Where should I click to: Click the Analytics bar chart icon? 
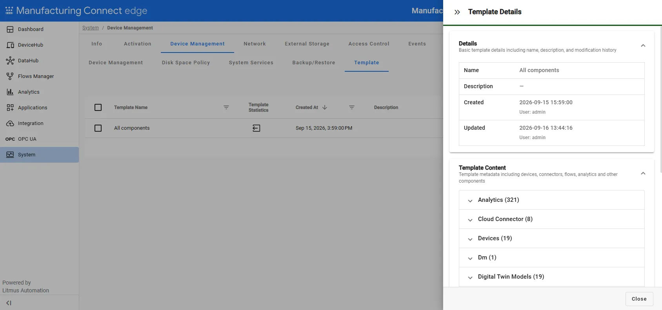[x=10, y=92]
